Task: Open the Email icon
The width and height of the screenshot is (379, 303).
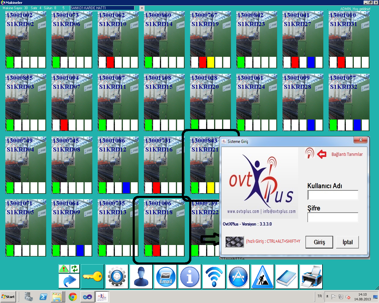Action: tap(165, 277)
